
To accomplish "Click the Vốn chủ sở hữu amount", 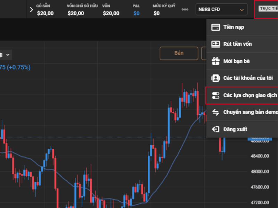I will point(75,13).
